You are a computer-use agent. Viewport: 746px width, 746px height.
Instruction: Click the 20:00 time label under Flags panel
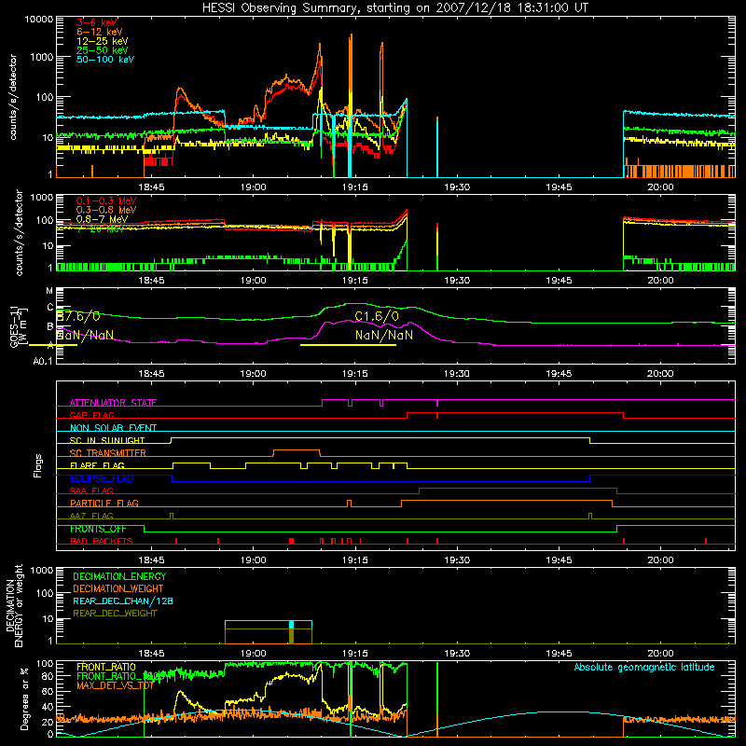pyautogui.click(x=660, y=559)
